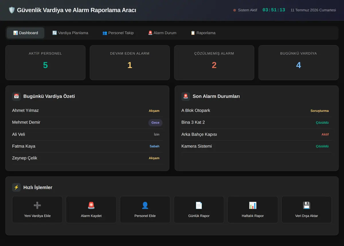
Task: Click the Veri Dışa Aktar label
Action: pyautogui.click(x=306, y=216)
